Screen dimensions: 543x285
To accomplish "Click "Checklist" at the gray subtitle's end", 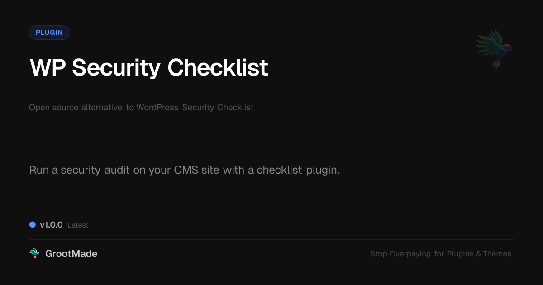I will point(235,108).
